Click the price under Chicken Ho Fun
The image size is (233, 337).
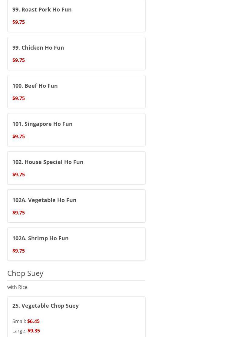18,60
